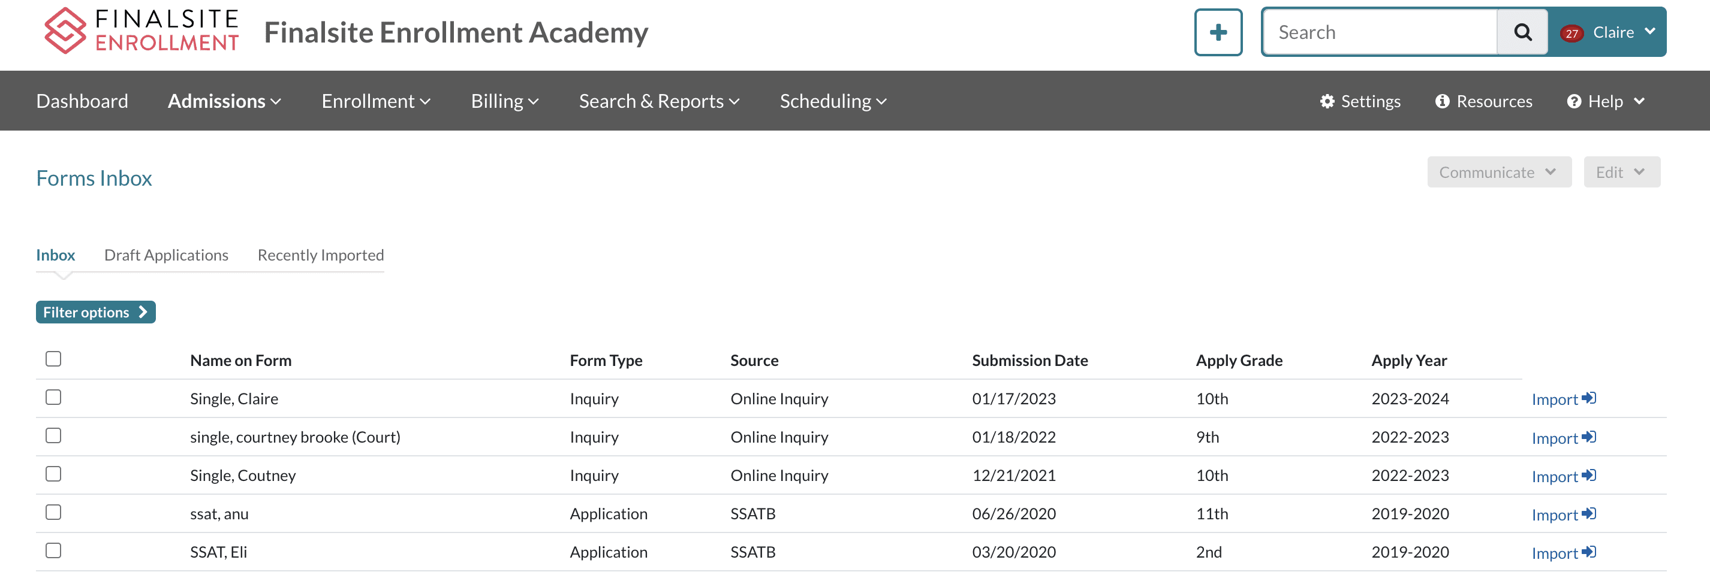The height and width of the screenshot is (575, 1710).
Task: Click import arrow icon for SSAT, Eli
Action: pos(1588,552)
